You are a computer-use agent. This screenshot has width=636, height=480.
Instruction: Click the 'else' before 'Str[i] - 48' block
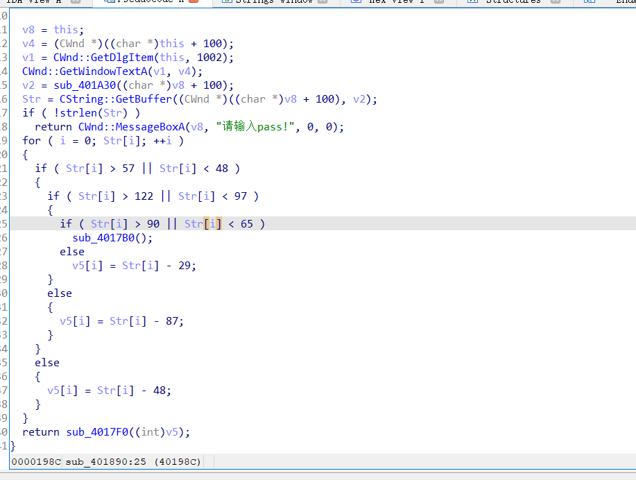pyautogui.click(x=47, y=362)
